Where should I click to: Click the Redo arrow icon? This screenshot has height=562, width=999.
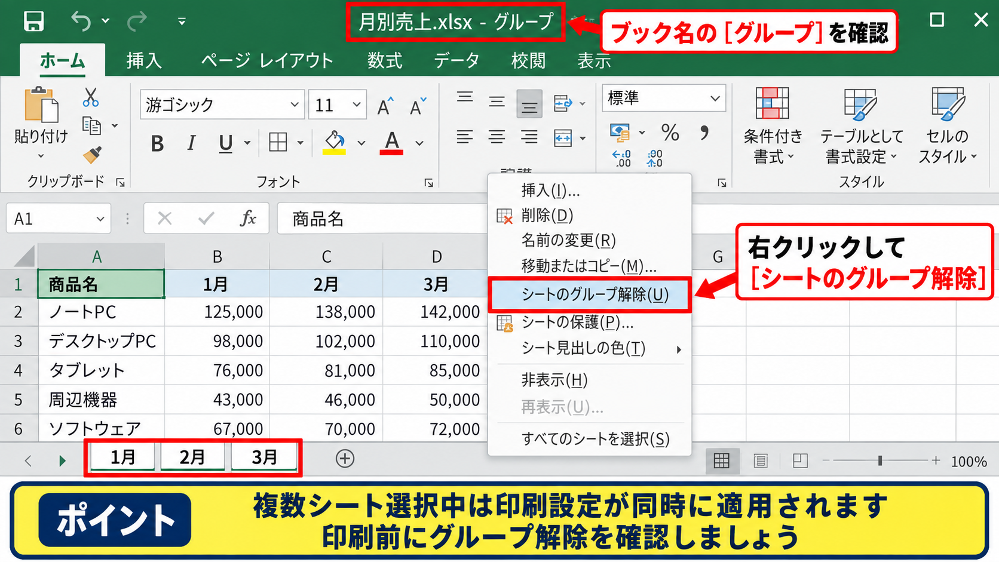pos(137,21)
